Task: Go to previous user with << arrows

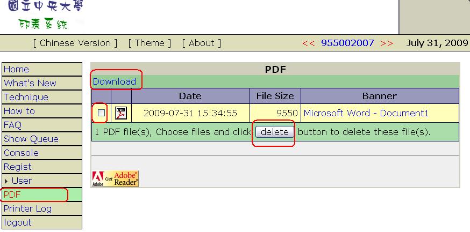Action: tap(308, 43)
